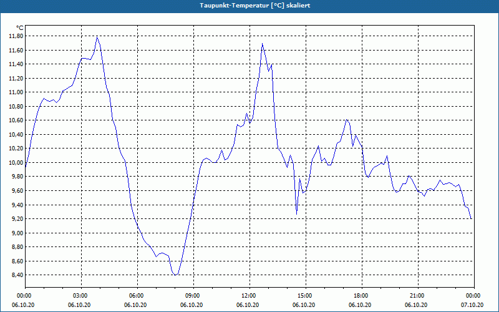
Task: Click the 21:00 time label
Action: pos(418,296)
